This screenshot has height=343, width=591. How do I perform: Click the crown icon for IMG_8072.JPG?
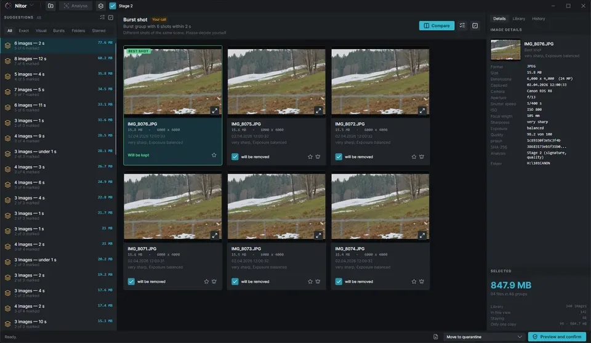[422, 157]
